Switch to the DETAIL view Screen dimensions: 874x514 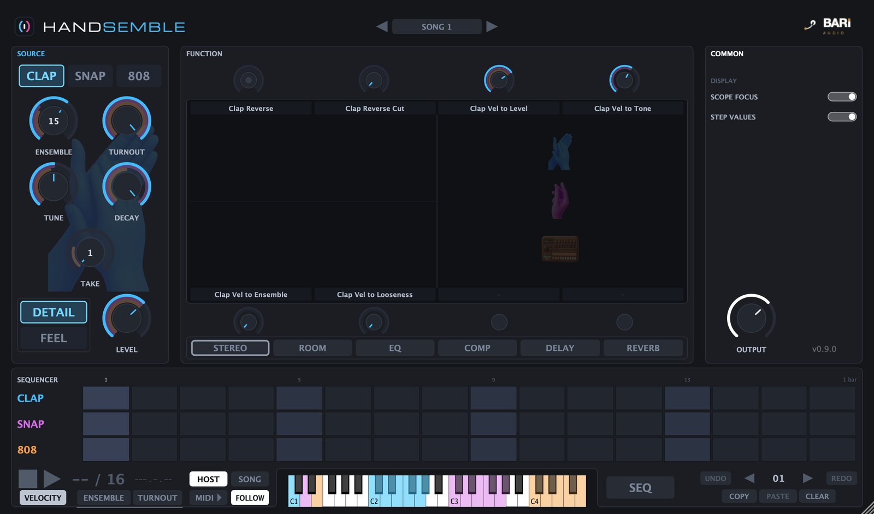point(54,312)
